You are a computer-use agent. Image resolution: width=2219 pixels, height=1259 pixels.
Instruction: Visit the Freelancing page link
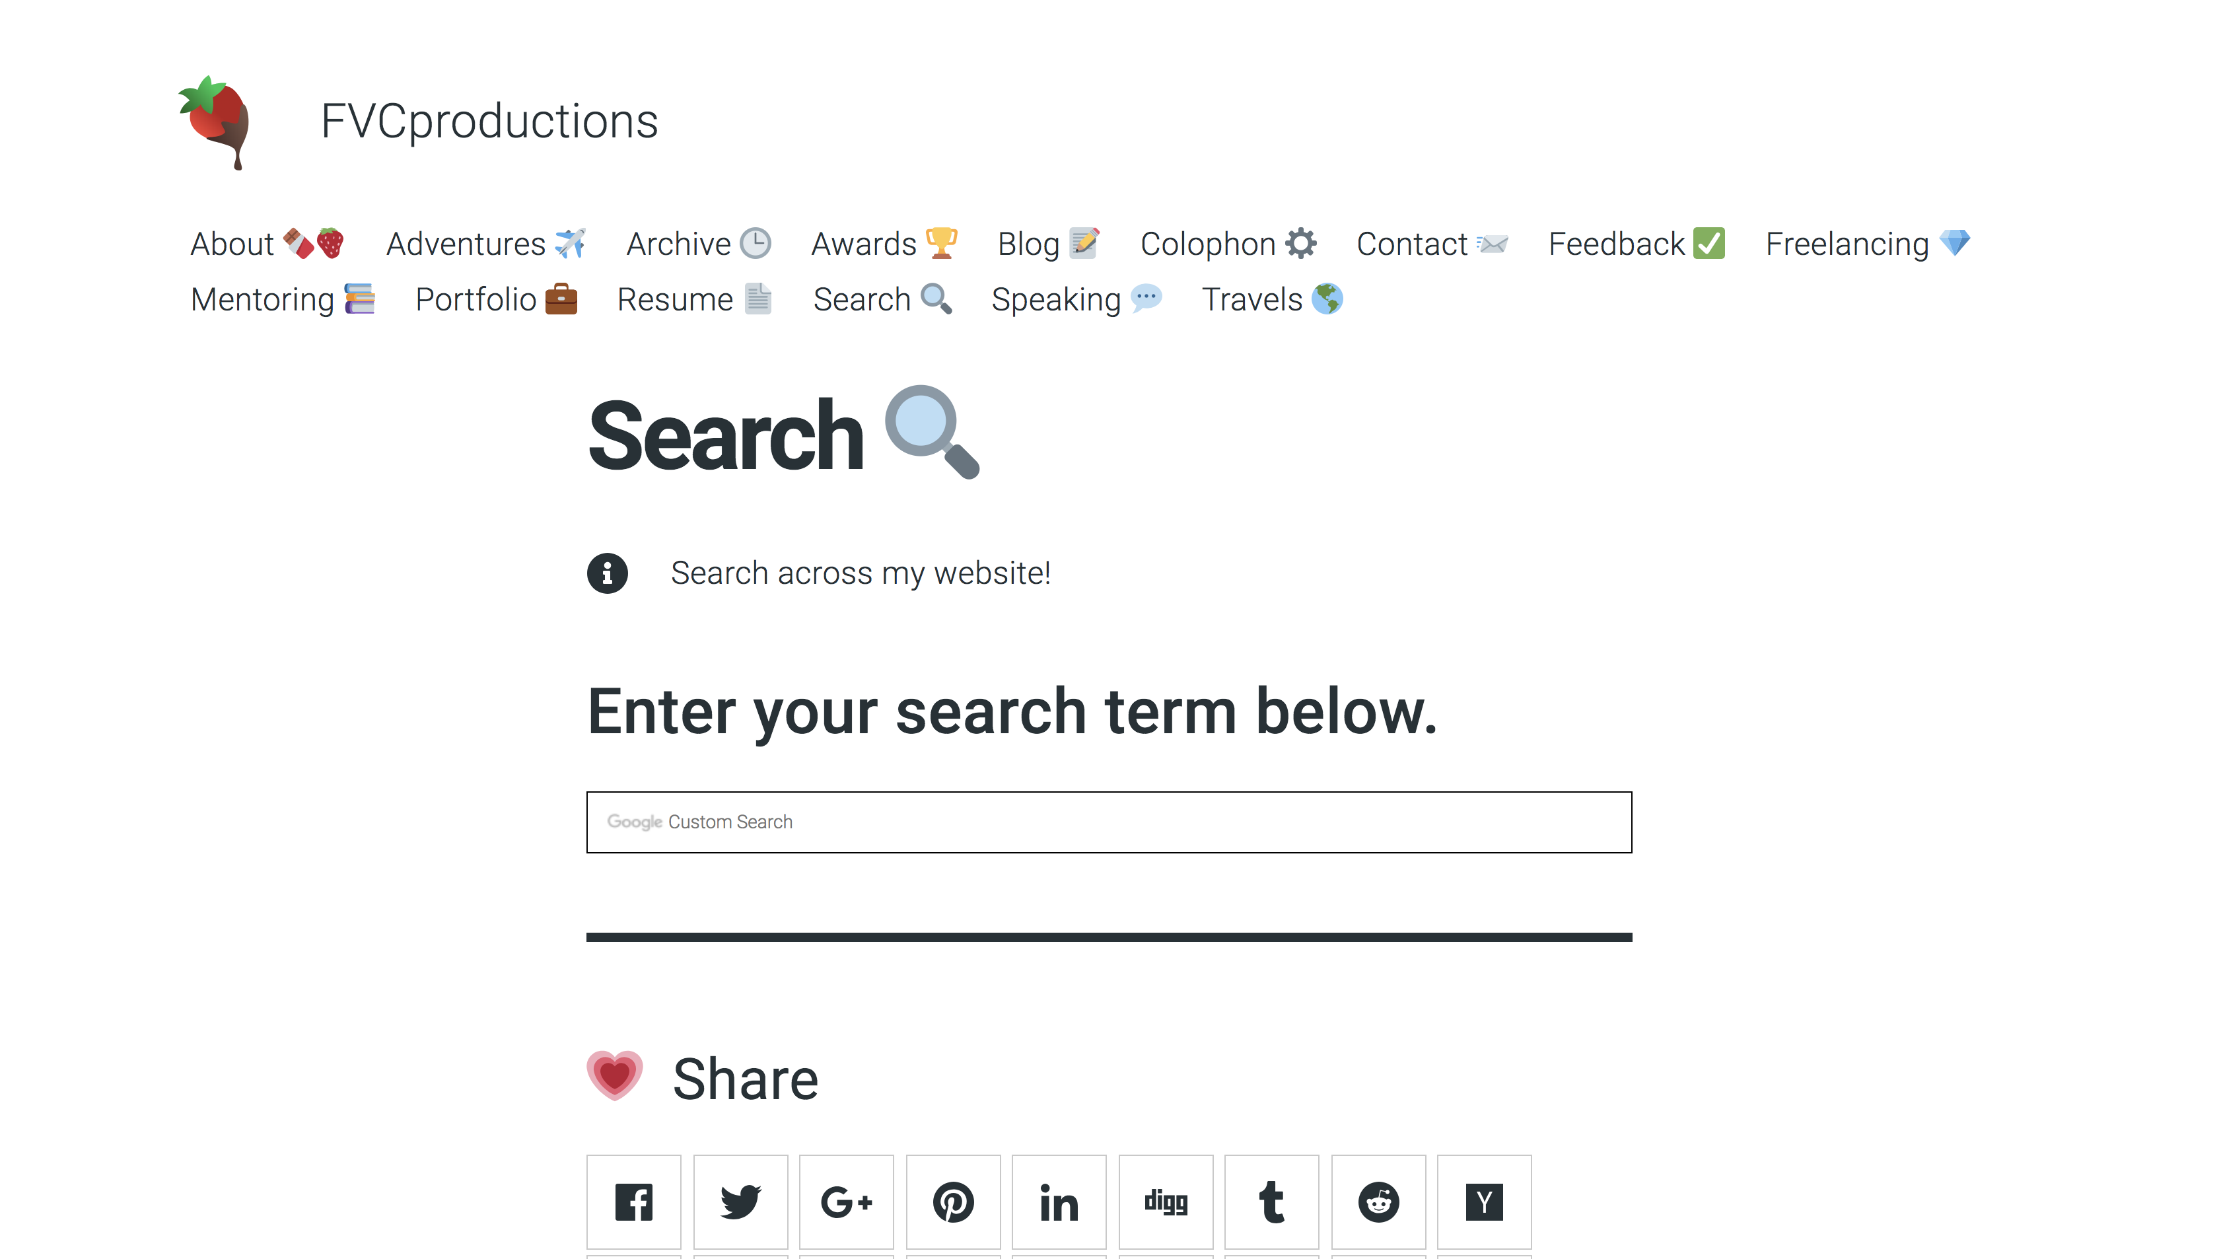coord(1868,244)
